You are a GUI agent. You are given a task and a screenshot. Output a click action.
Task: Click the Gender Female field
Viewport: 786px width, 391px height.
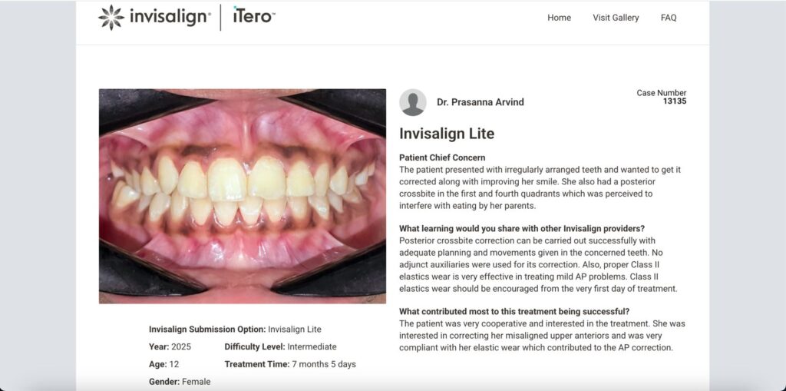click(180, 382)
